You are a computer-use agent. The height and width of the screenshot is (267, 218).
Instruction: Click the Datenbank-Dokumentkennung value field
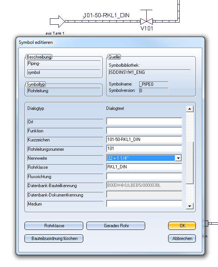(144, 195)
